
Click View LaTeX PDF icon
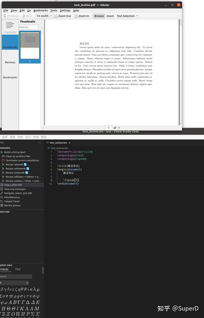coord(2,185)
